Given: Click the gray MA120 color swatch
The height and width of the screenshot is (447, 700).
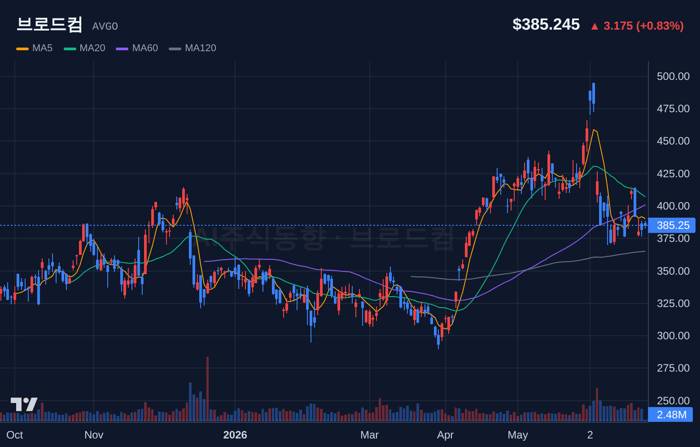Looking at the screenshot, I should tap(175, 48).
